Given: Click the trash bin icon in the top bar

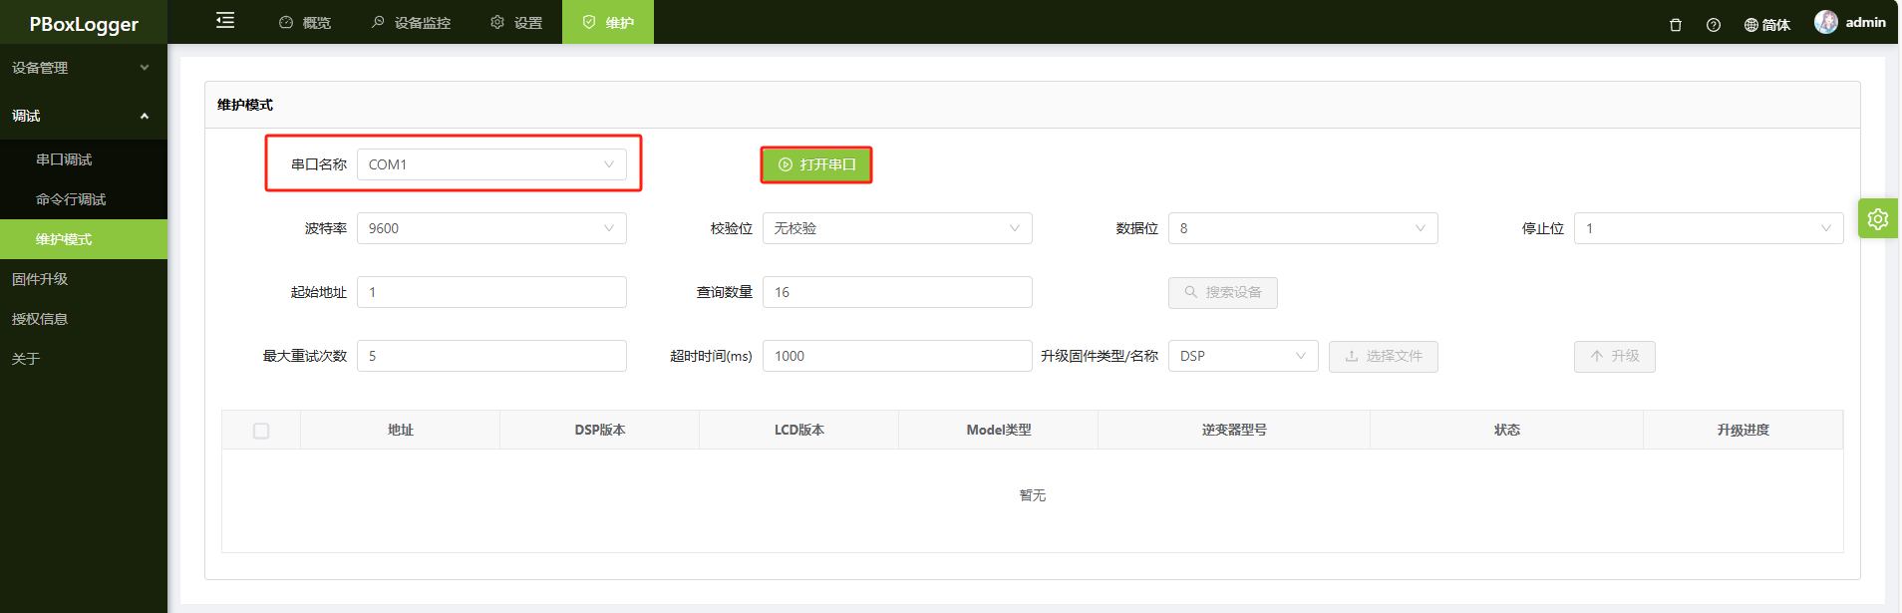Looking at the screenshot, I should click(1676, 25).
